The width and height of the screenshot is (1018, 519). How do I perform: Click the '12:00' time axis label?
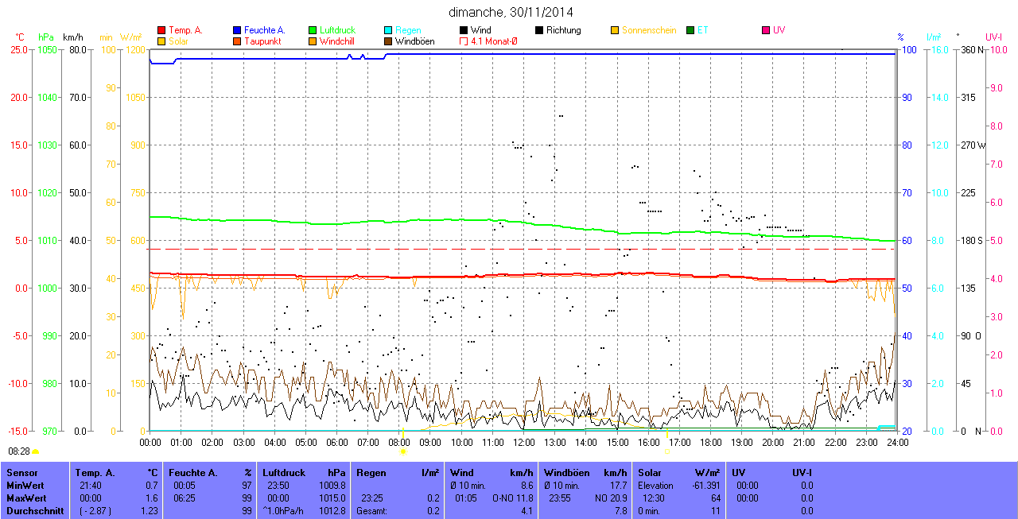tap(524, 442)
